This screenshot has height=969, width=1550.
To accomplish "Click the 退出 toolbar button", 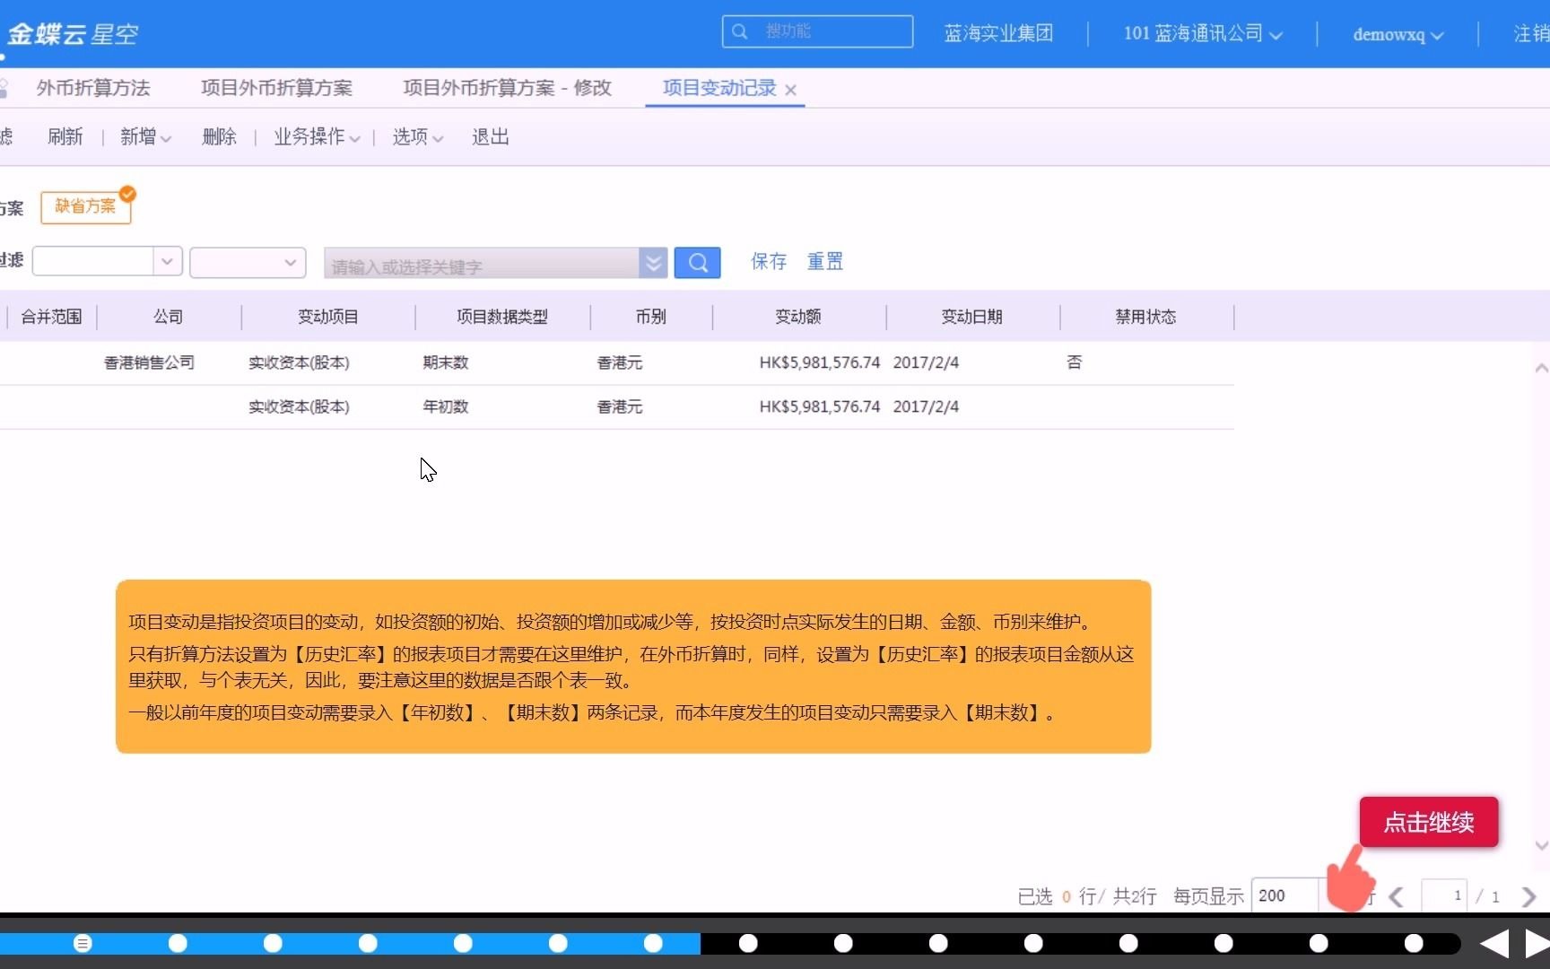I will pos(490,136).
